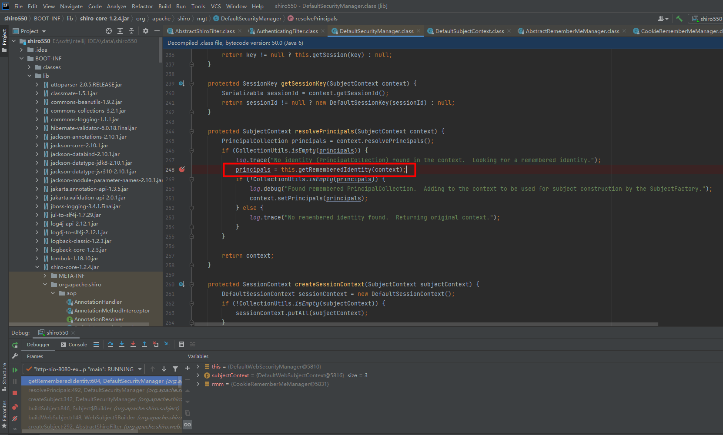Rerun the shiro550 debug session
The height and width of the screenshot is (435, 723).
[15, 345]
